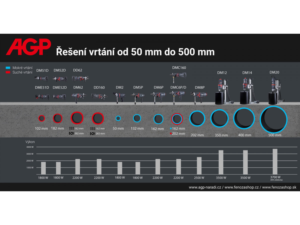Viewport: 300px width, 225px height.
Task: Click the 3000 W axis label
Action: (x=30, y=154)
